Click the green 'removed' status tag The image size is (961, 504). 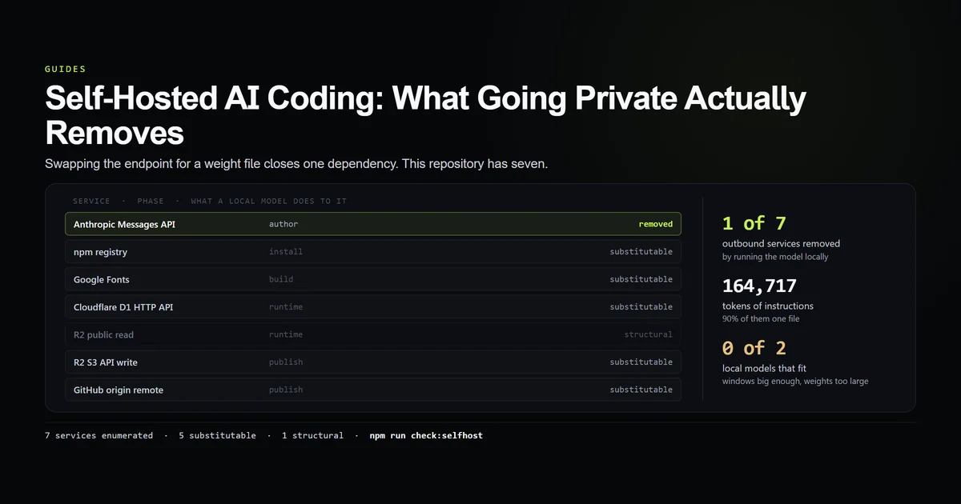pyautogui.click(x=655, y=224)
